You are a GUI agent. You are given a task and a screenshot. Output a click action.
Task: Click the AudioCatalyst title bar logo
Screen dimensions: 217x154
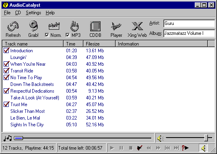[6, 5]
